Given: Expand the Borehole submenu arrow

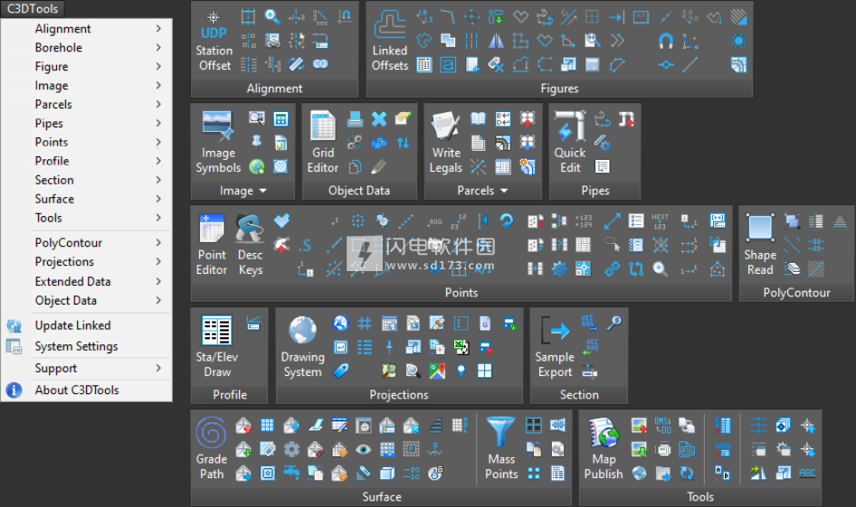Looking at the screenshot, I should coord(158,47).
